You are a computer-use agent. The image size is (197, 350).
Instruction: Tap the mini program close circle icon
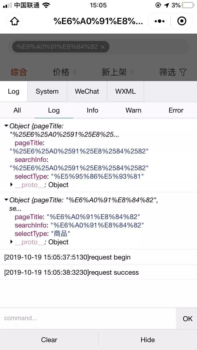coord(182,21)
